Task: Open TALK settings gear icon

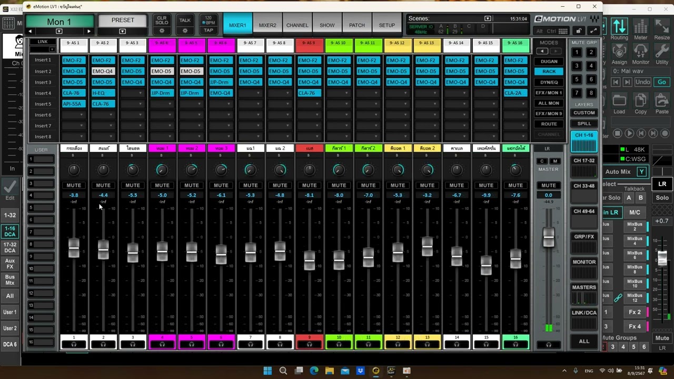Action: click(x=185, y=31)
